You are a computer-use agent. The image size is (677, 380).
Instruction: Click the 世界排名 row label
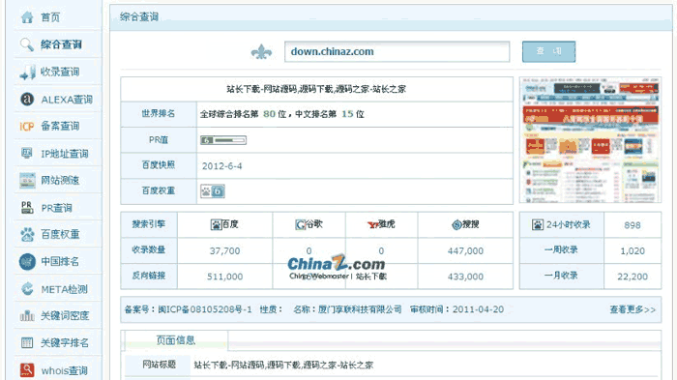pyautogui.click(x=159, y=113)
